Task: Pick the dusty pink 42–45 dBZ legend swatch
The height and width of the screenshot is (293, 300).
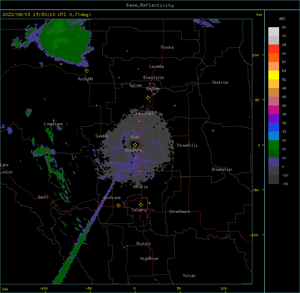Action: click(x=274, y=101)
